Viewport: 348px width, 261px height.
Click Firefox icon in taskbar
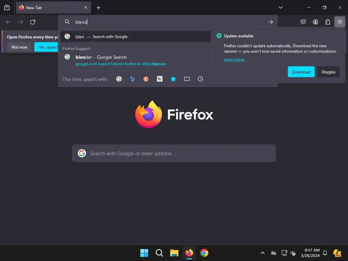tap(189, 253)
